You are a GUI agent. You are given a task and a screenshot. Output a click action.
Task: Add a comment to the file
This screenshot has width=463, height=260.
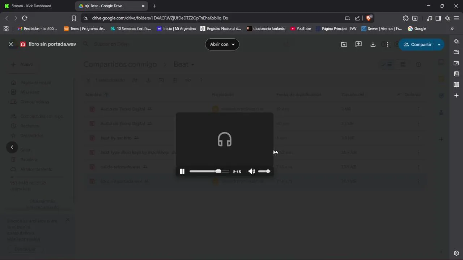[358, 44]
